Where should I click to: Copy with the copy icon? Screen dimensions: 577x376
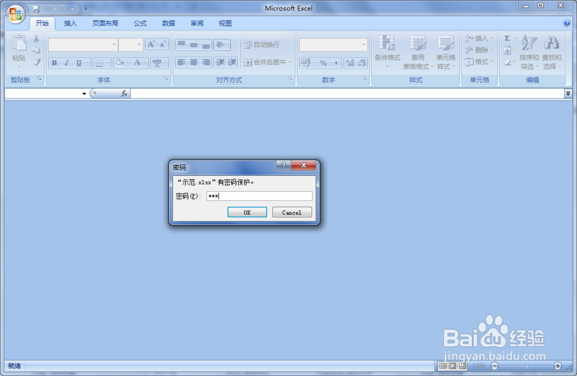(x=36, y=50)
